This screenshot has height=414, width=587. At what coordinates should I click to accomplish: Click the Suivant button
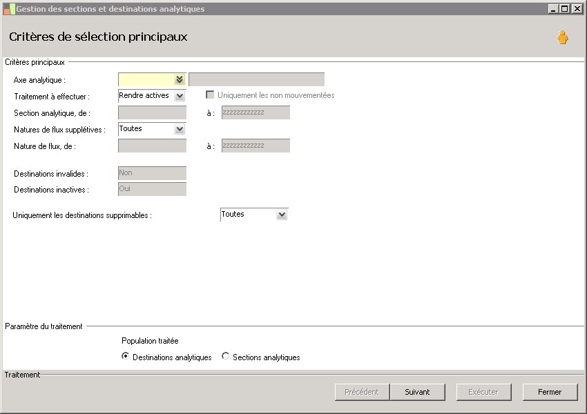click(417, 392)
